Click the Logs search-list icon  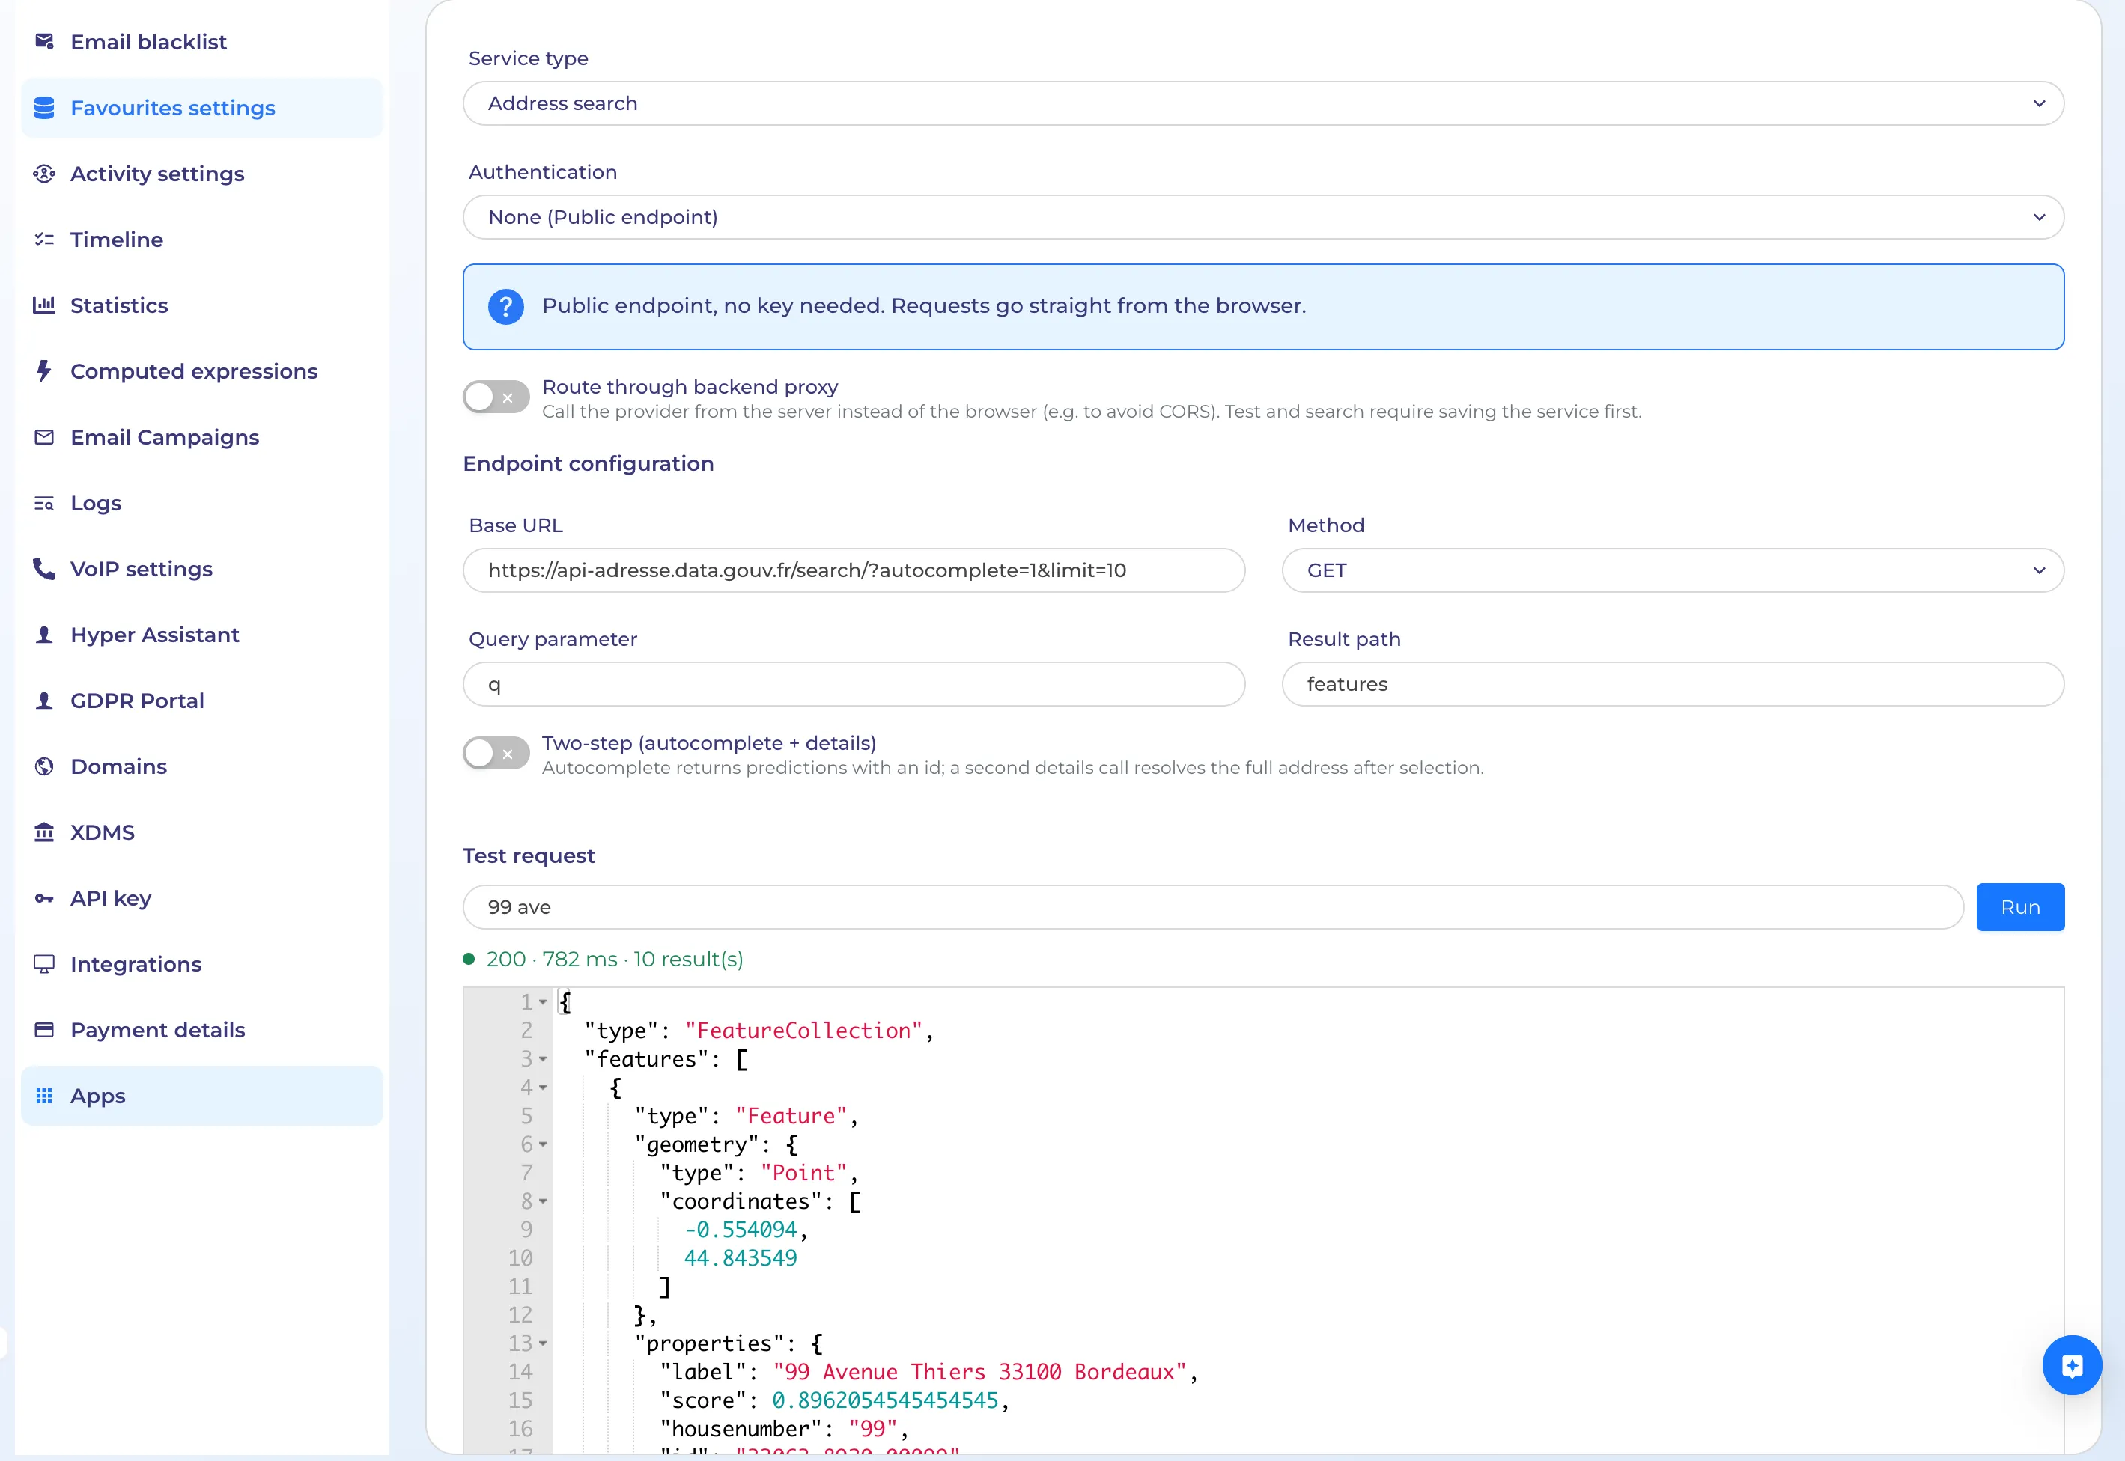tap(44, 502)
